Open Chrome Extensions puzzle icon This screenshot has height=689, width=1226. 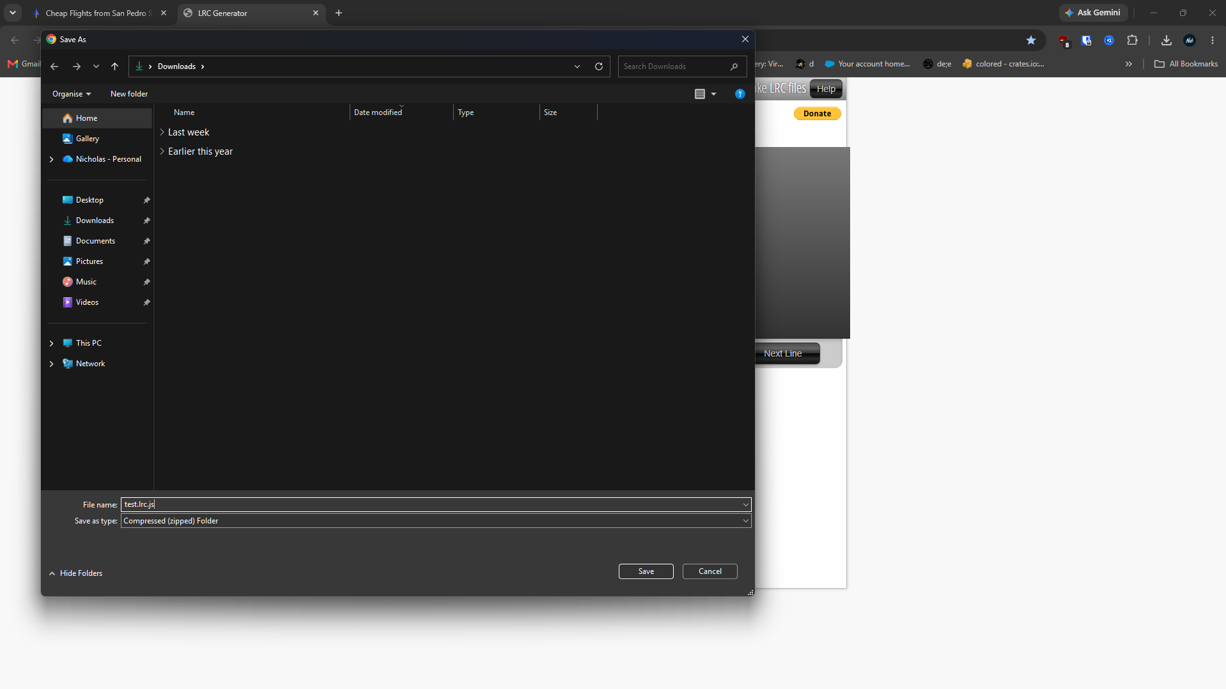(x=1132, y=40)
